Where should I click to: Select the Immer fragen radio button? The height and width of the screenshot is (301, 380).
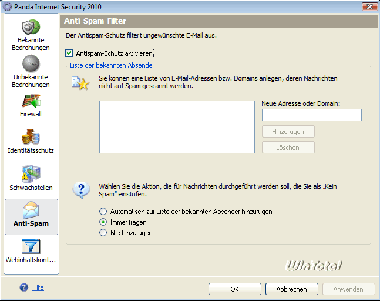(103, 222)
